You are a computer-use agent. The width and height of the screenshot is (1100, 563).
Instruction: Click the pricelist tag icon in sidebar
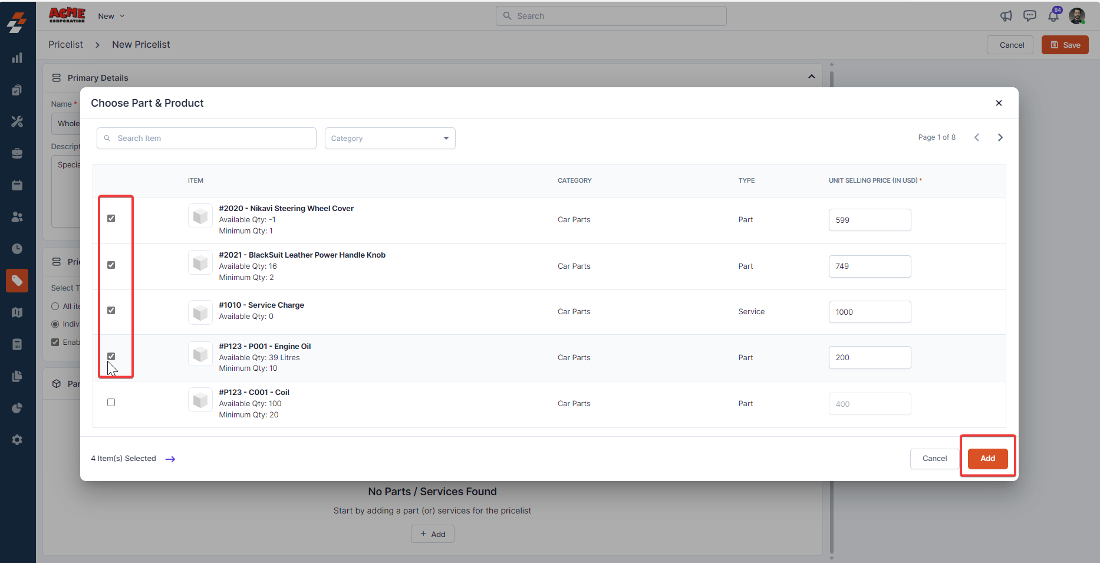pos(17,281)
